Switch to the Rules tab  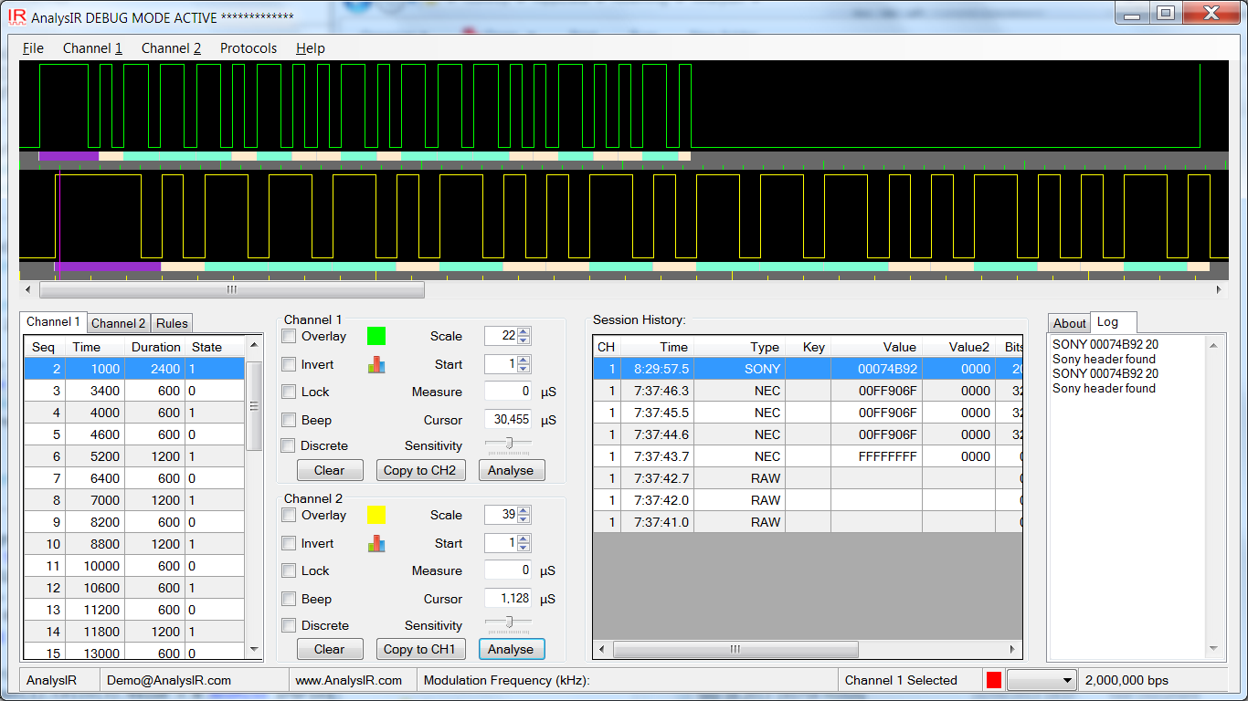pos(172,323)
